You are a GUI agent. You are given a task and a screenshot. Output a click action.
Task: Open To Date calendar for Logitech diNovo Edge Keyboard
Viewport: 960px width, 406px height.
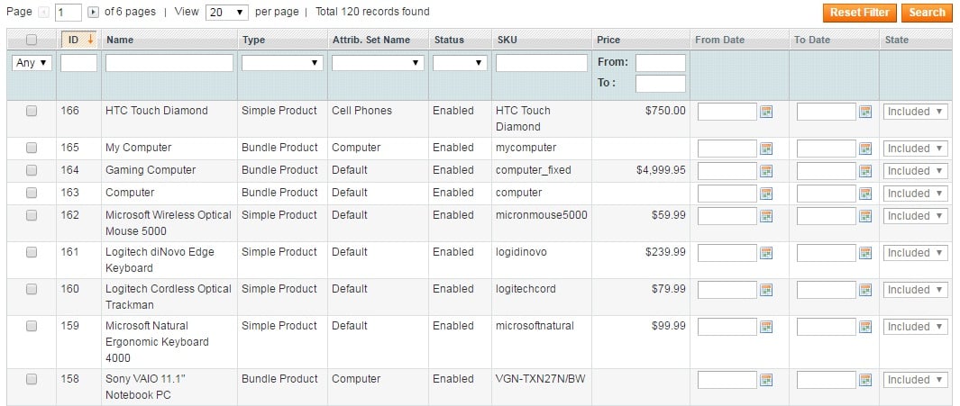pos(865,253)
